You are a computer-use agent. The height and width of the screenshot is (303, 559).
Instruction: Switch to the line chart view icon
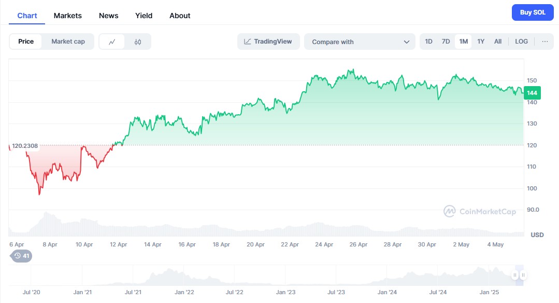coord(112,42)
